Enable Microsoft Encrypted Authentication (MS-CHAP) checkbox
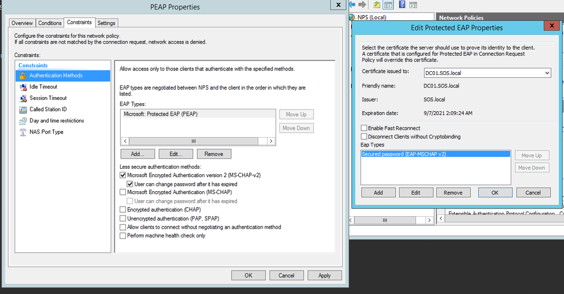 pos(123,192)
